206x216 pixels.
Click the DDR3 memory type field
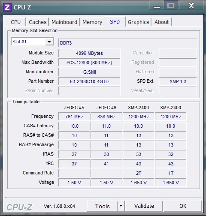(127, 43)
